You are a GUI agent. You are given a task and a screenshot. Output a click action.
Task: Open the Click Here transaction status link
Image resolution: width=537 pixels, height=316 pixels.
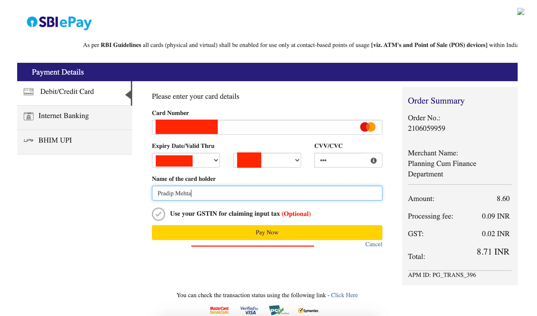pos(344,295)
